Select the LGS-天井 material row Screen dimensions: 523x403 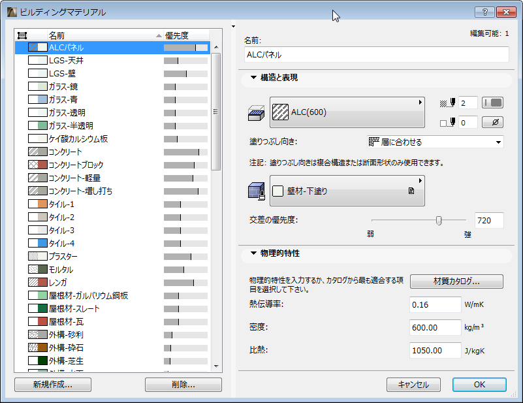[112, 60]
